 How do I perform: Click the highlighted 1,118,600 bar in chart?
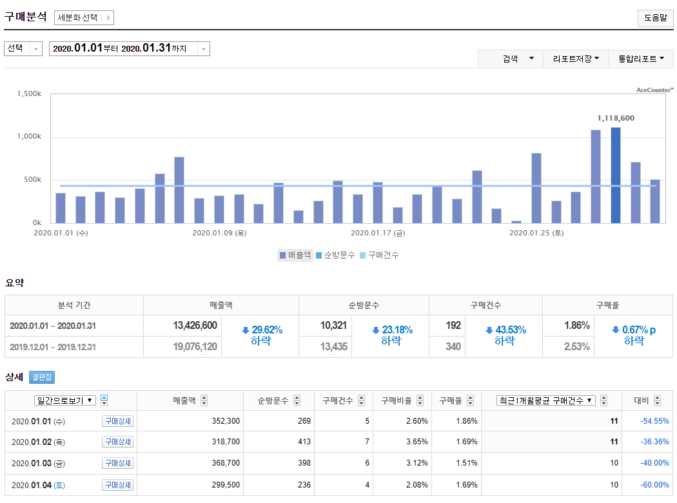pos(616,175)
